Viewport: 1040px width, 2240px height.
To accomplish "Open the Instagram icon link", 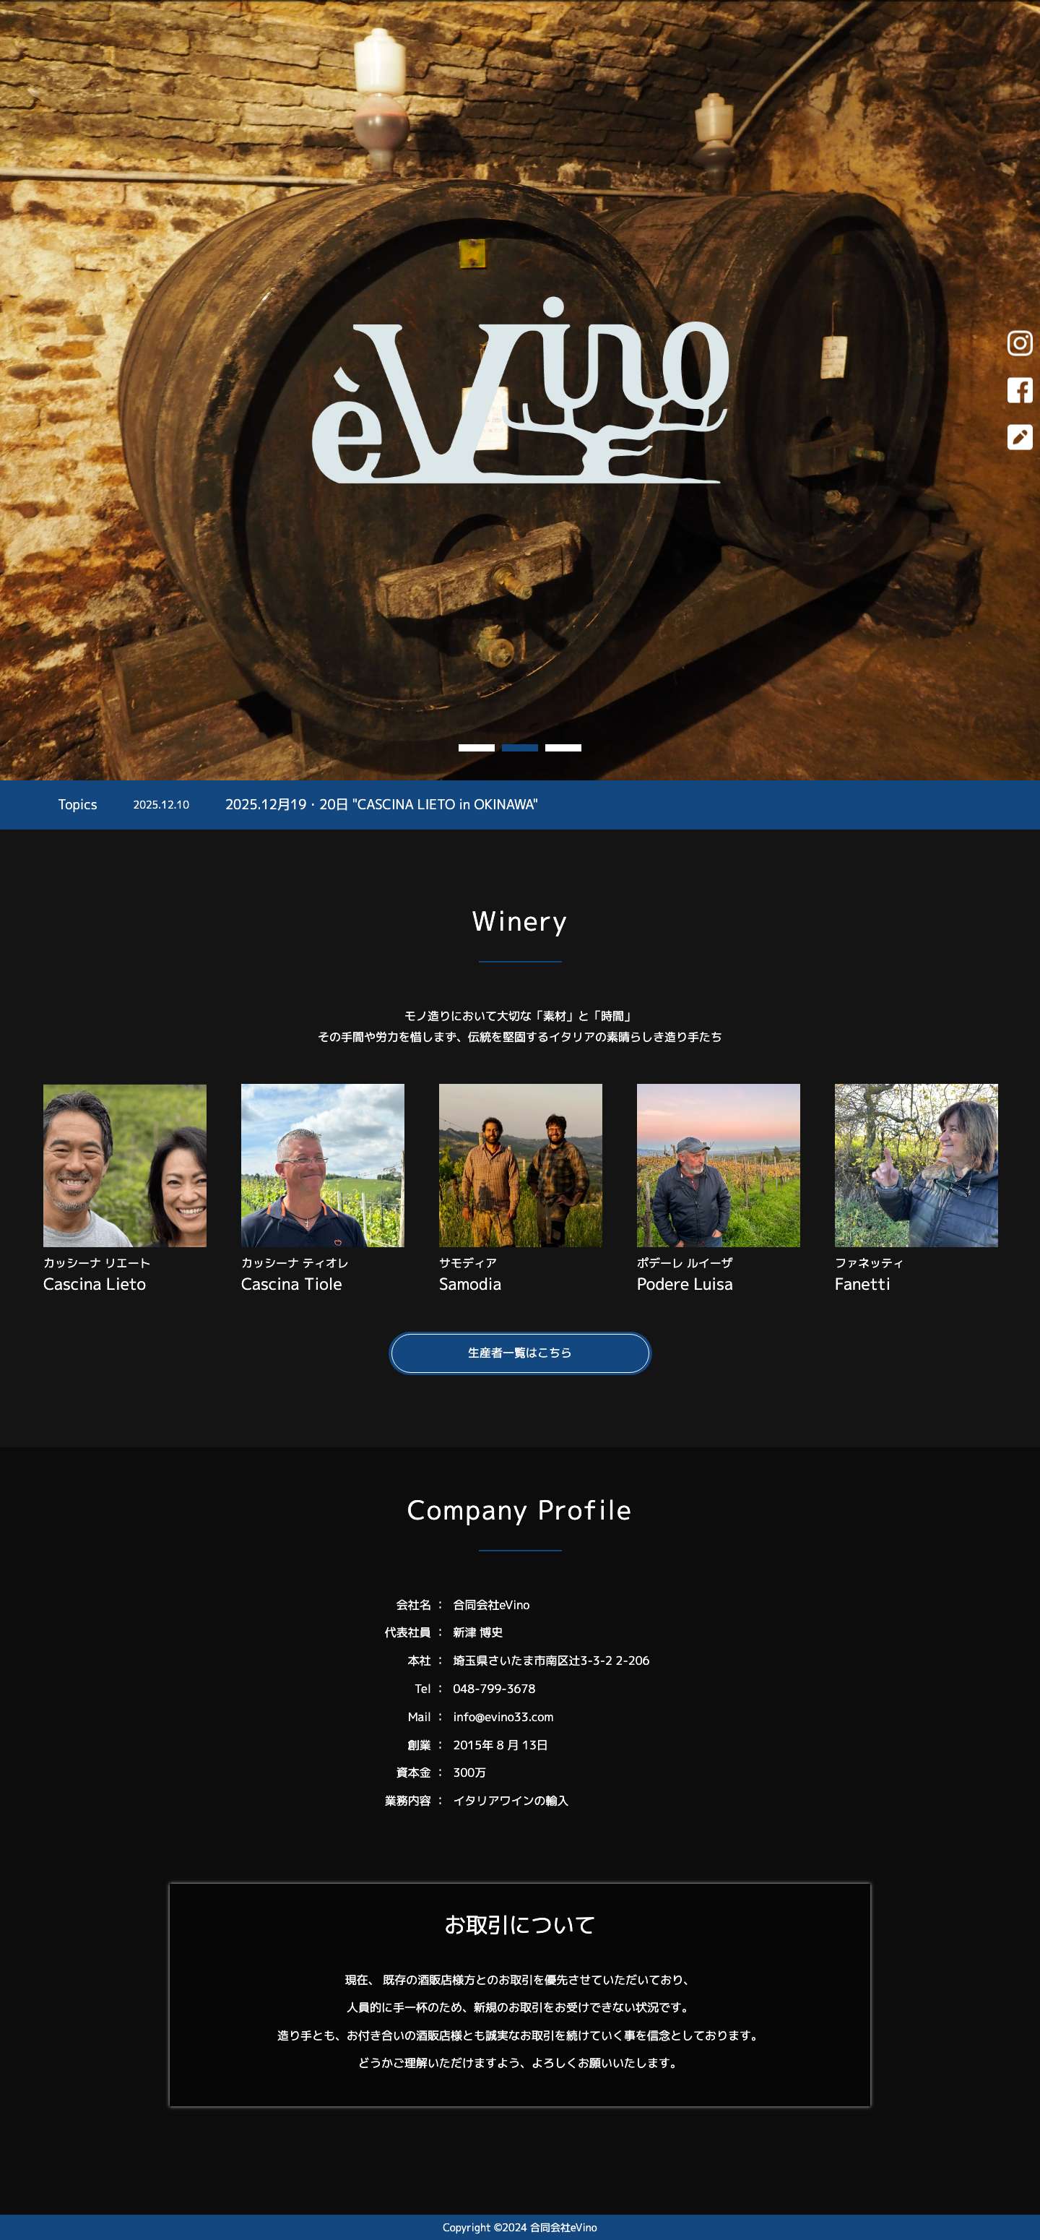I will (1019, 343).
